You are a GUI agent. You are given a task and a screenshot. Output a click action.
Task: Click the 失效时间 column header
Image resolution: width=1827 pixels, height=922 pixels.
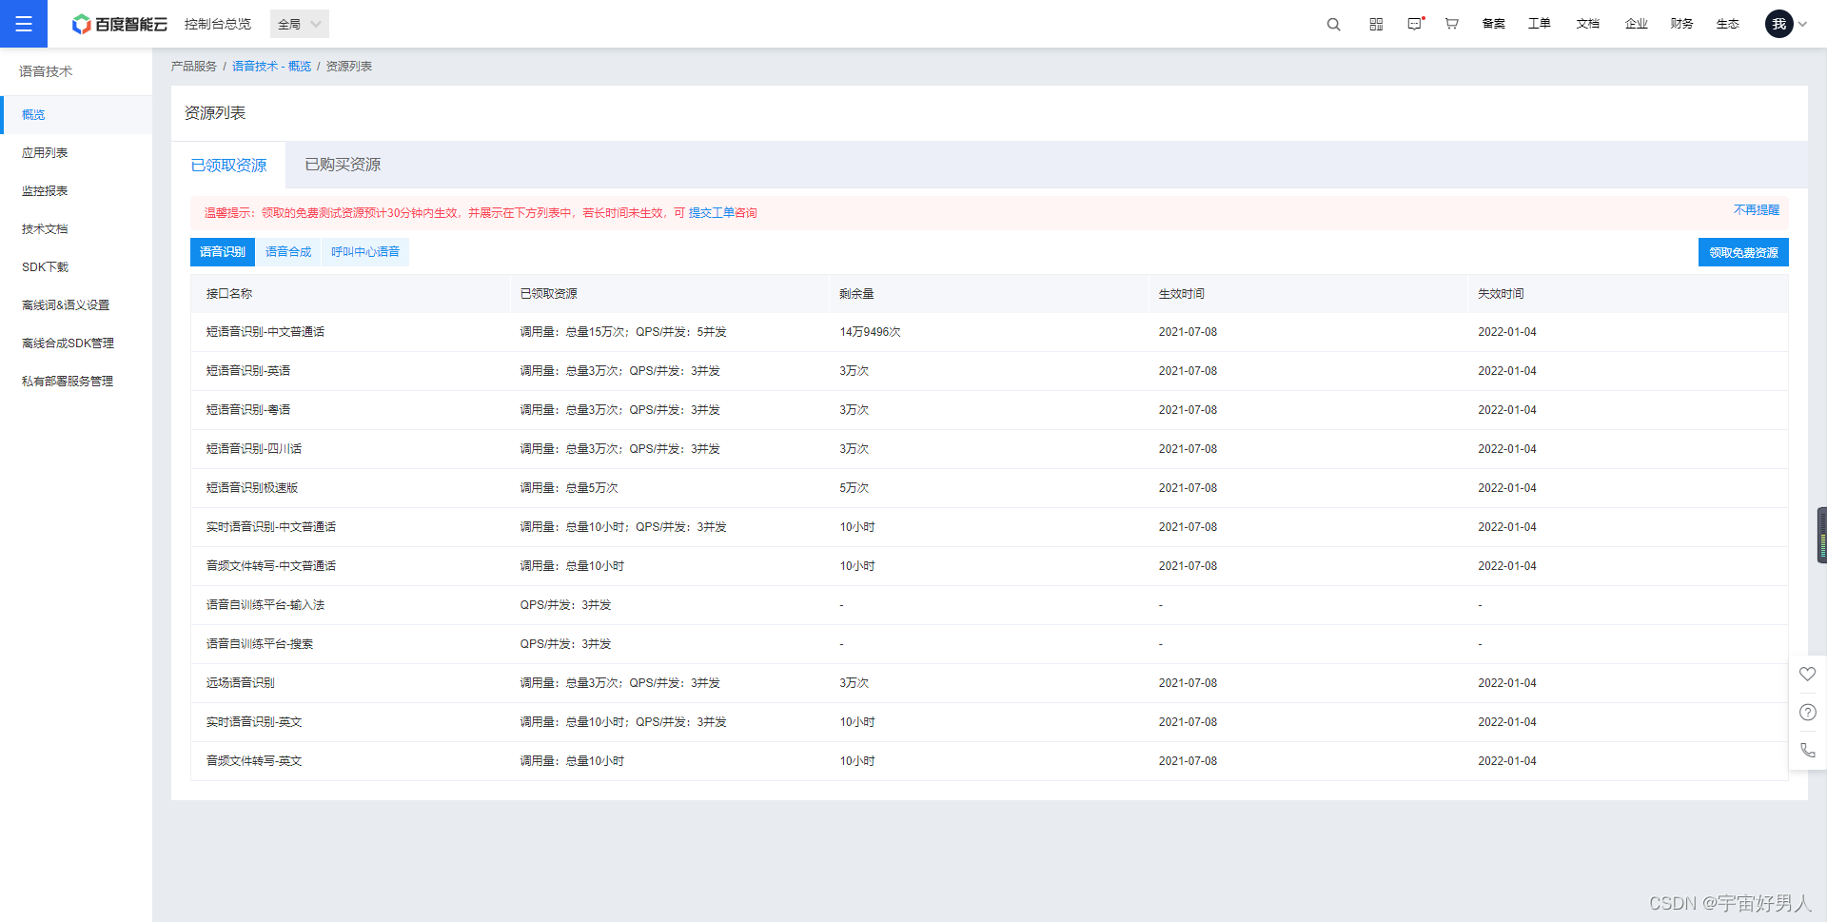point(1501,294)
